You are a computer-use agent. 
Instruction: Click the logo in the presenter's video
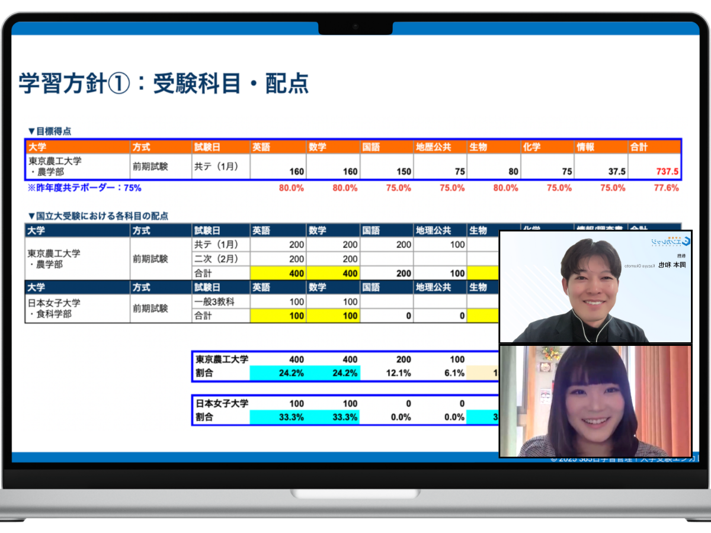tap(670, 242)
